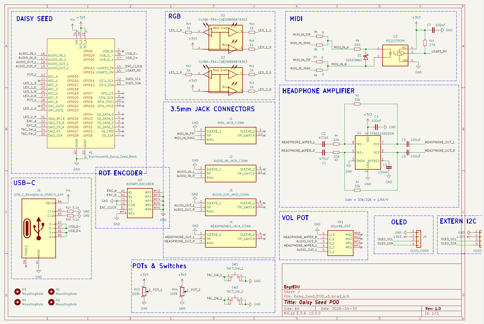Select bypass capacitor C4 symbol
484x324 pixels.
(x=389, y=167)
